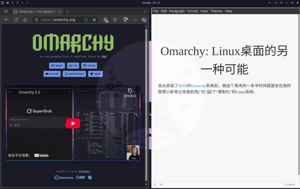Toggle the favorites star for this page

(x=94, y=20)
